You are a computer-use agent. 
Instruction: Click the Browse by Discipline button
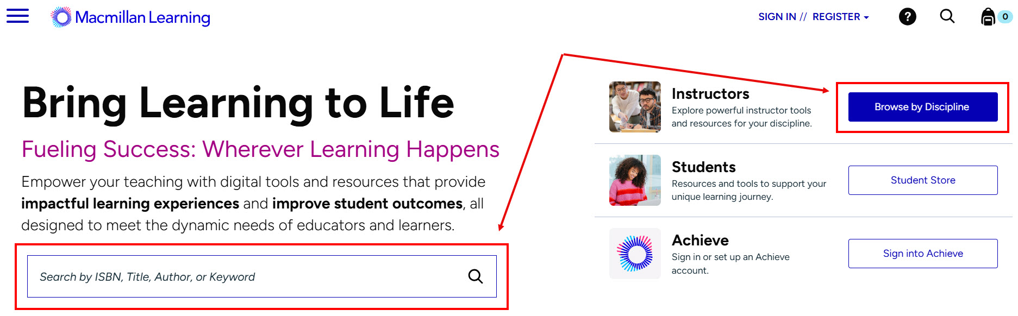tap(922, 107)
